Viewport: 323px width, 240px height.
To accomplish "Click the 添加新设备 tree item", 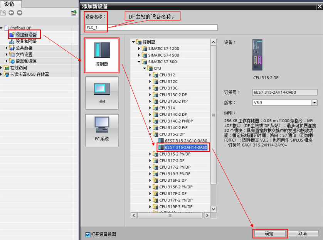I will tap(26, 35).
